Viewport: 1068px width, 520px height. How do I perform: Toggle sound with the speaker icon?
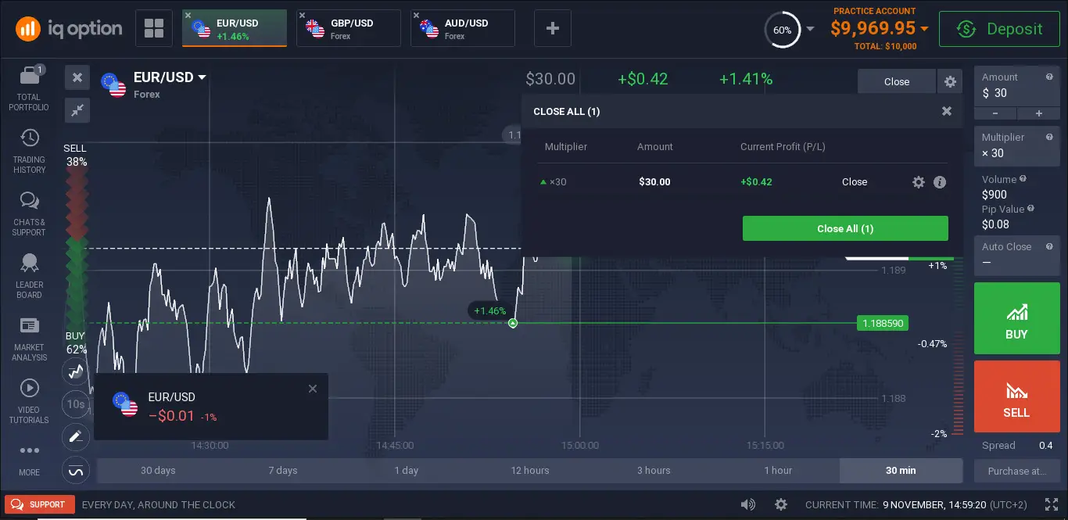tap(748, 504)
